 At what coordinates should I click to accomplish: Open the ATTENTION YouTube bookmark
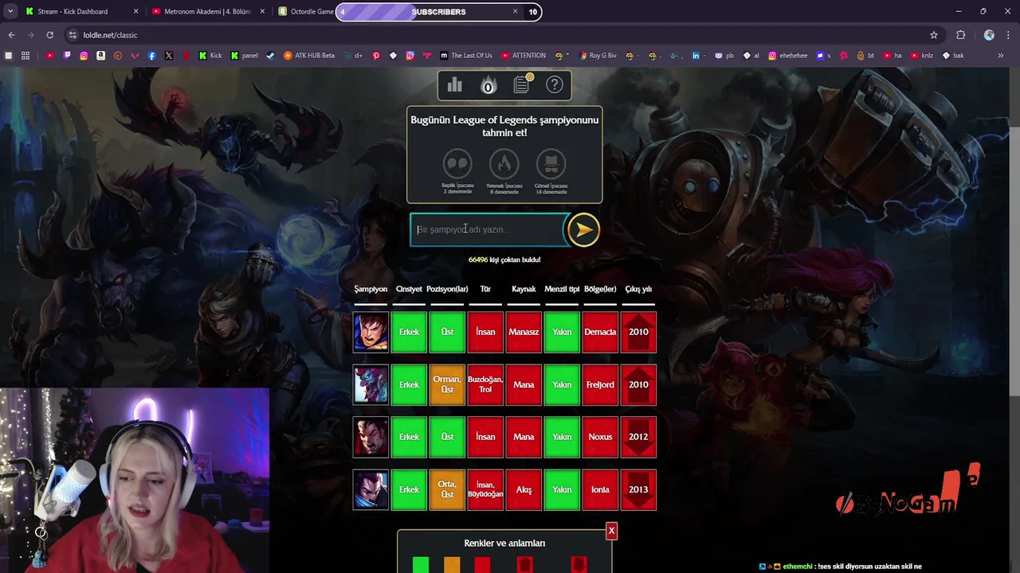[524, 56]
